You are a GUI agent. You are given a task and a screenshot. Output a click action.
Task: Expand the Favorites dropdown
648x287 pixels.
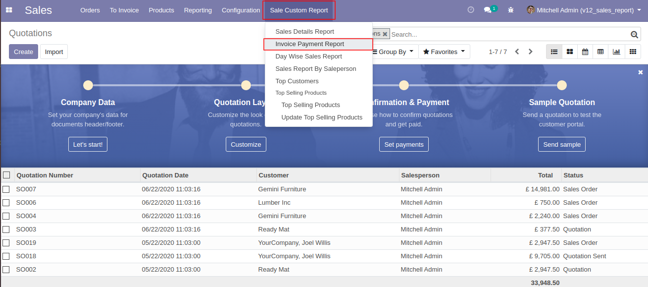(x=444, y=52)
